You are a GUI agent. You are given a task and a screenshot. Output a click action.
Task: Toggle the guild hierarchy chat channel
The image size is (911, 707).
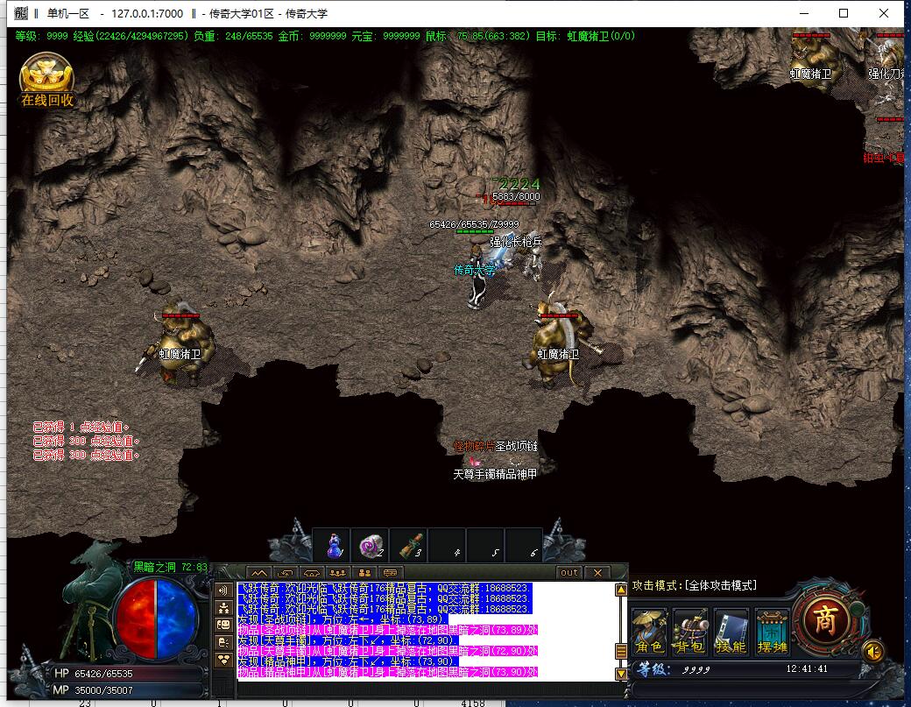223,608
